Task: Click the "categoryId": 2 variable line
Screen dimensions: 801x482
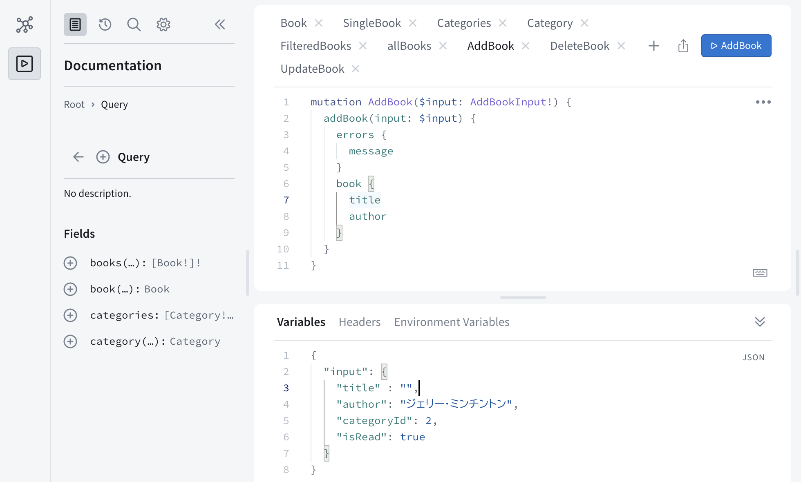Action: [387, 421]
